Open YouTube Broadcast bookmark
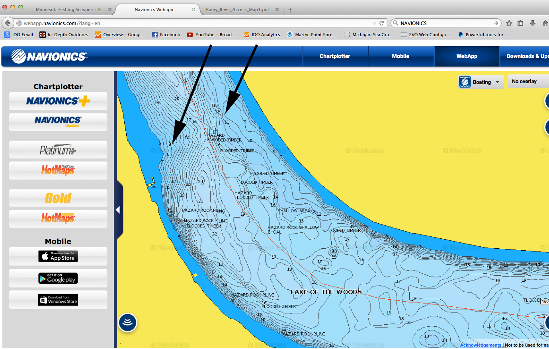Viewport: 549px width, 349px height. click(211, 35)
